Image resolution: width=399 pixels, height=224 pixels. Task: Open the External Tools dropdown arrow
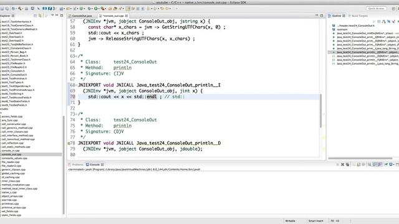pyautogui.click(x=105, y=8)
